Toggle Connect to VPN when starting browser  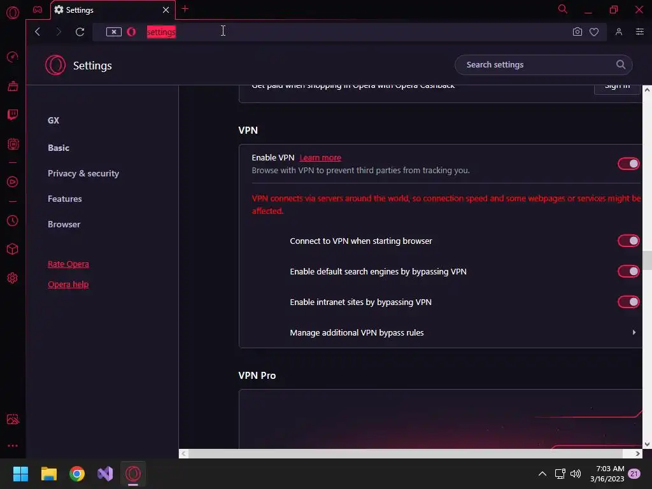(x=628, y=241)
